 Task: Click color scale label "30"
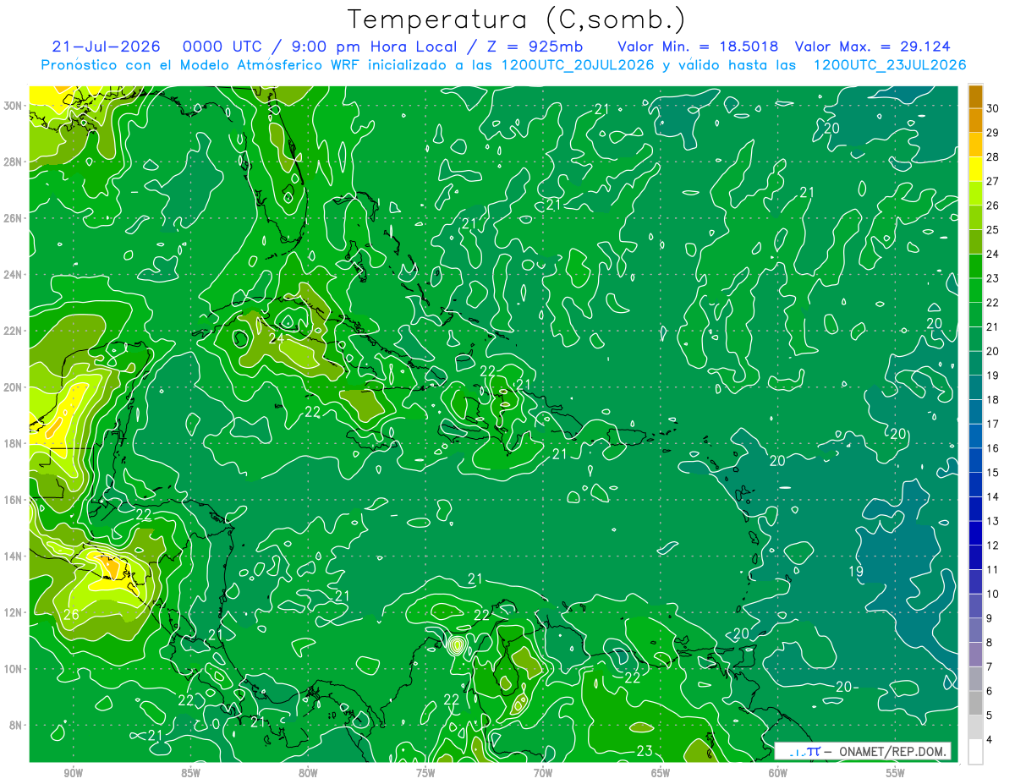click(993, 108)
